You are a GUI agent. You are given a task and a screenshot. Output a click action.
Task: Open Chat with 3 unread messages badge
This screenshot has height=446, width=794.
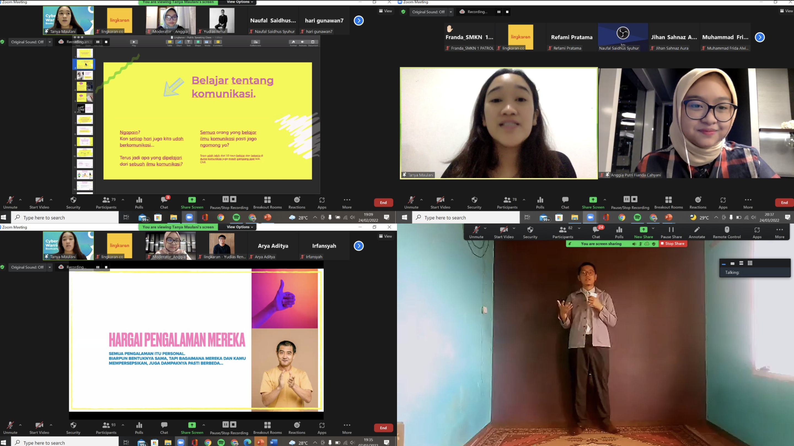[x=164, y=203]
